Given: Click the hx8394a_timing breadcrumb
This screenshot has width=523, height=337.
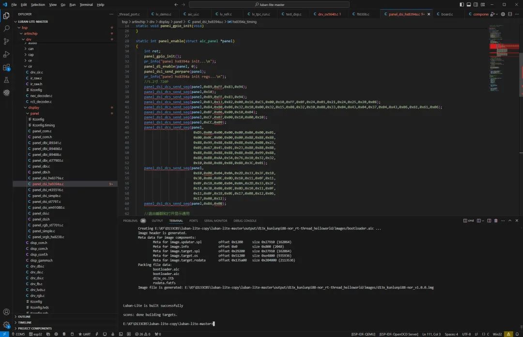Looking at the screenshot, I should (x=244, y=22).
